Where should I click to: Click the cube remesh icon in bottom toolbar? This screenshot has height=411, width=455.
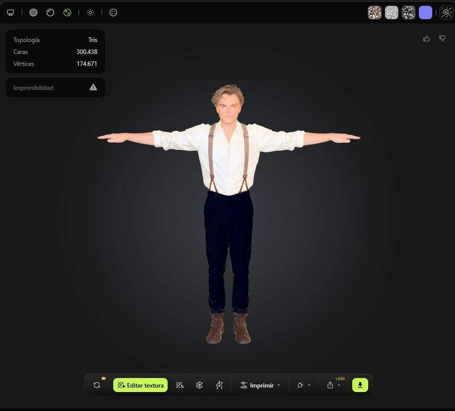coord(200,385)
